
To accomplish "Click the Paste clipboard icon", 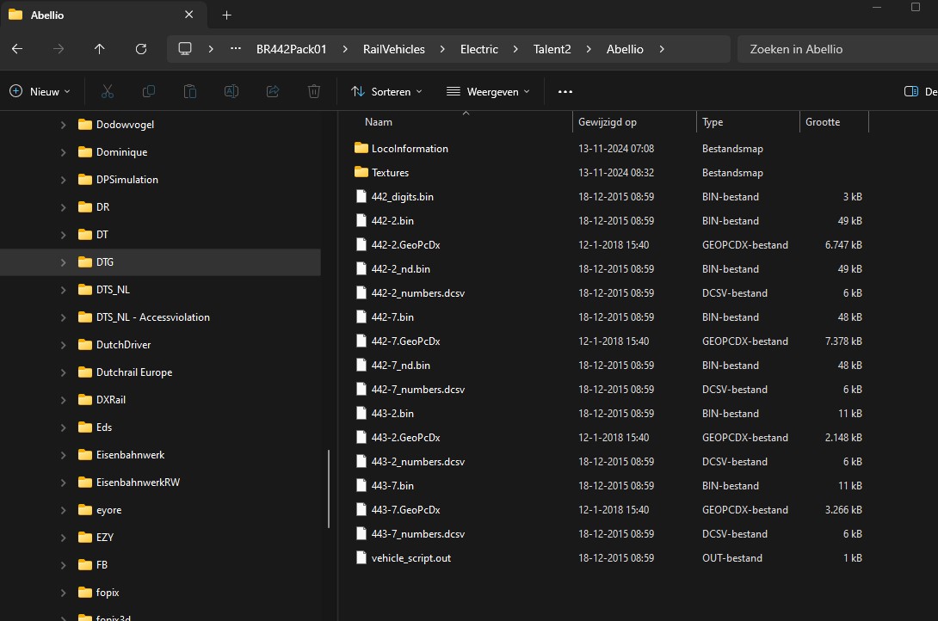I will pos(189,91).
